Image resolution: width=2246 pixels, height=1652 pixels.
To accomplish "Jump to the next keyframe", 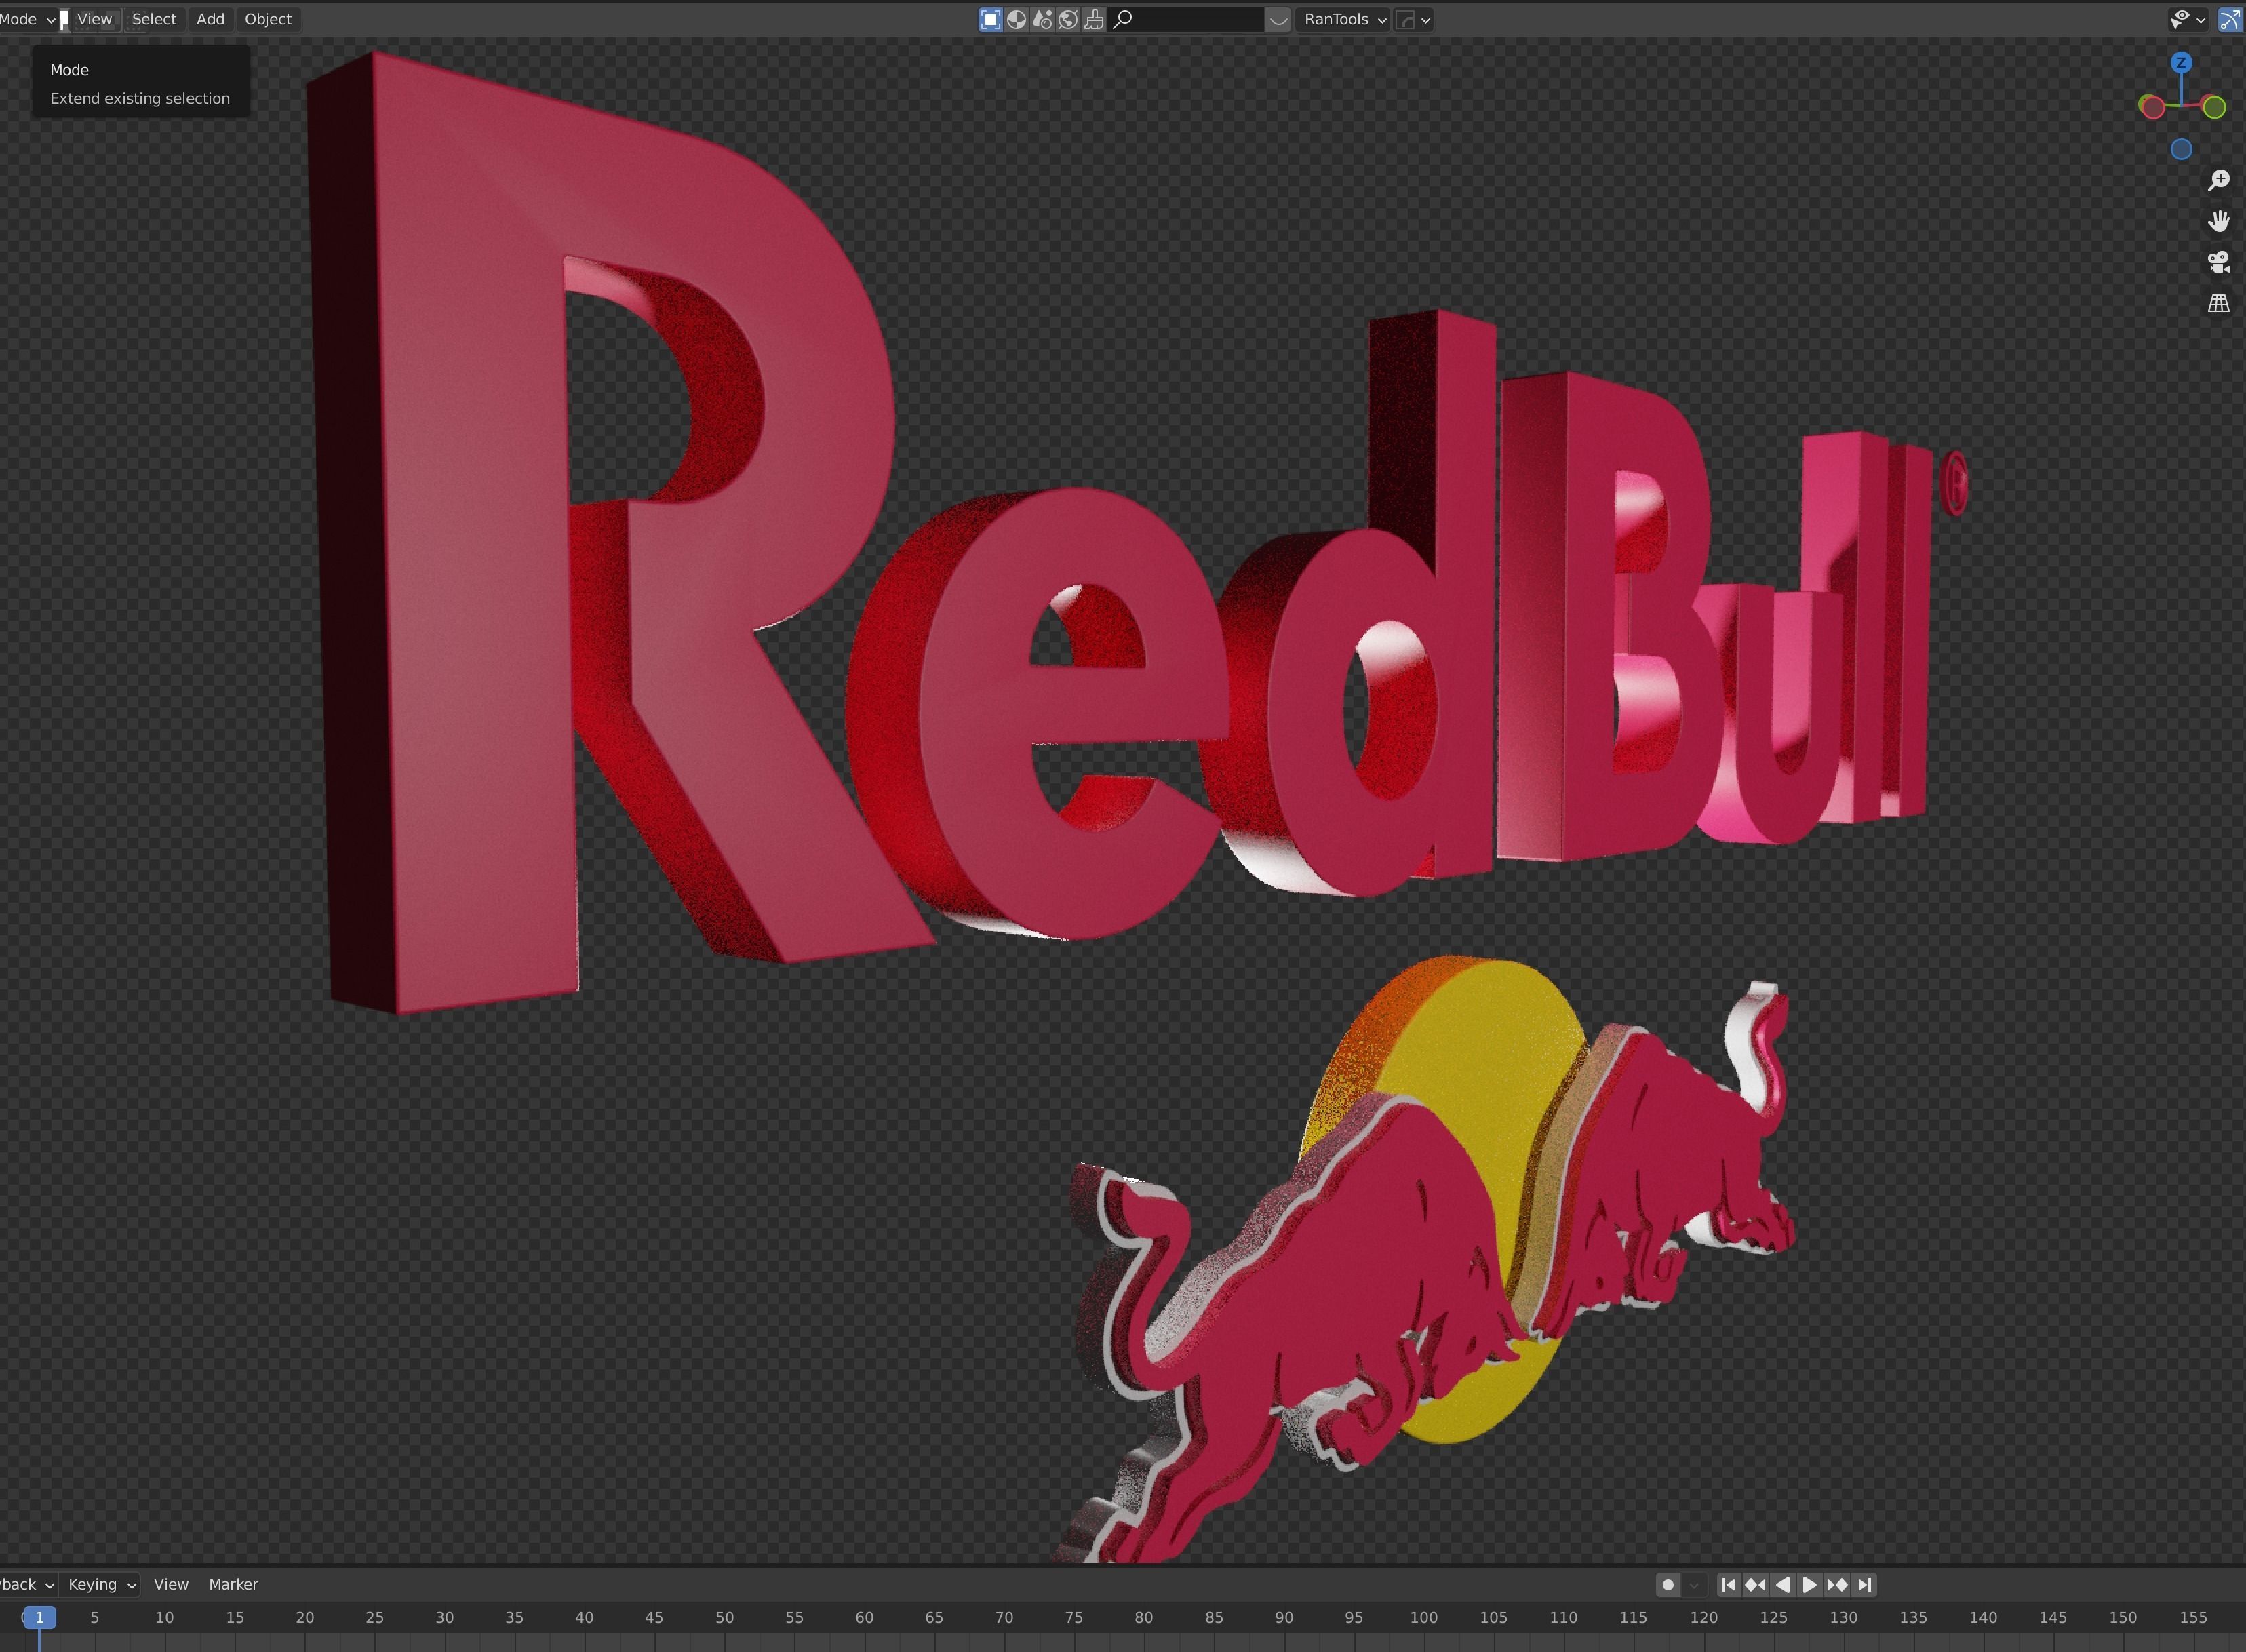I will tap(1837, 1585).
